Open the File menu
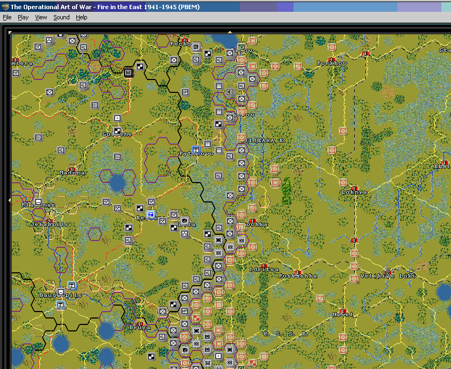Screen dimensions: 451x369 click(7, 17)
